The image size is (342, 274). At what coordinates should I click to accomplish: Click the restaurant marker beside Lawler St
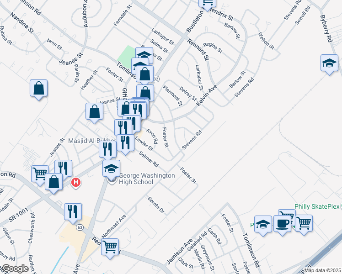pyautogui.click(x=125, y=145)
